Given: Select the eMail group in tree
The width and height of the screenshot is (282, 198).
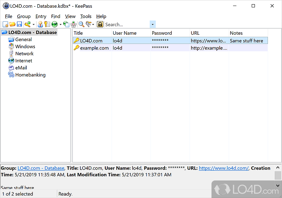Looking at the screenshot, I should [21, 68].
